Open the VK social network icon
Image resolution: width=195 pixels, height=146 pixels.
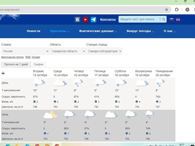[77, 20]
